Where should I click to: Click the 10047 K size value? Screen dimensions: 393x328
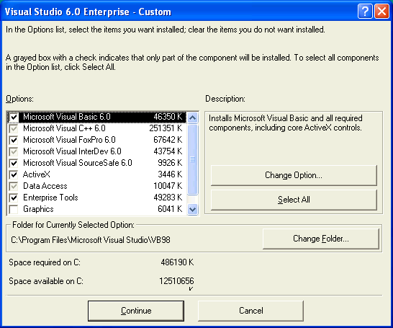coord(168,186)
